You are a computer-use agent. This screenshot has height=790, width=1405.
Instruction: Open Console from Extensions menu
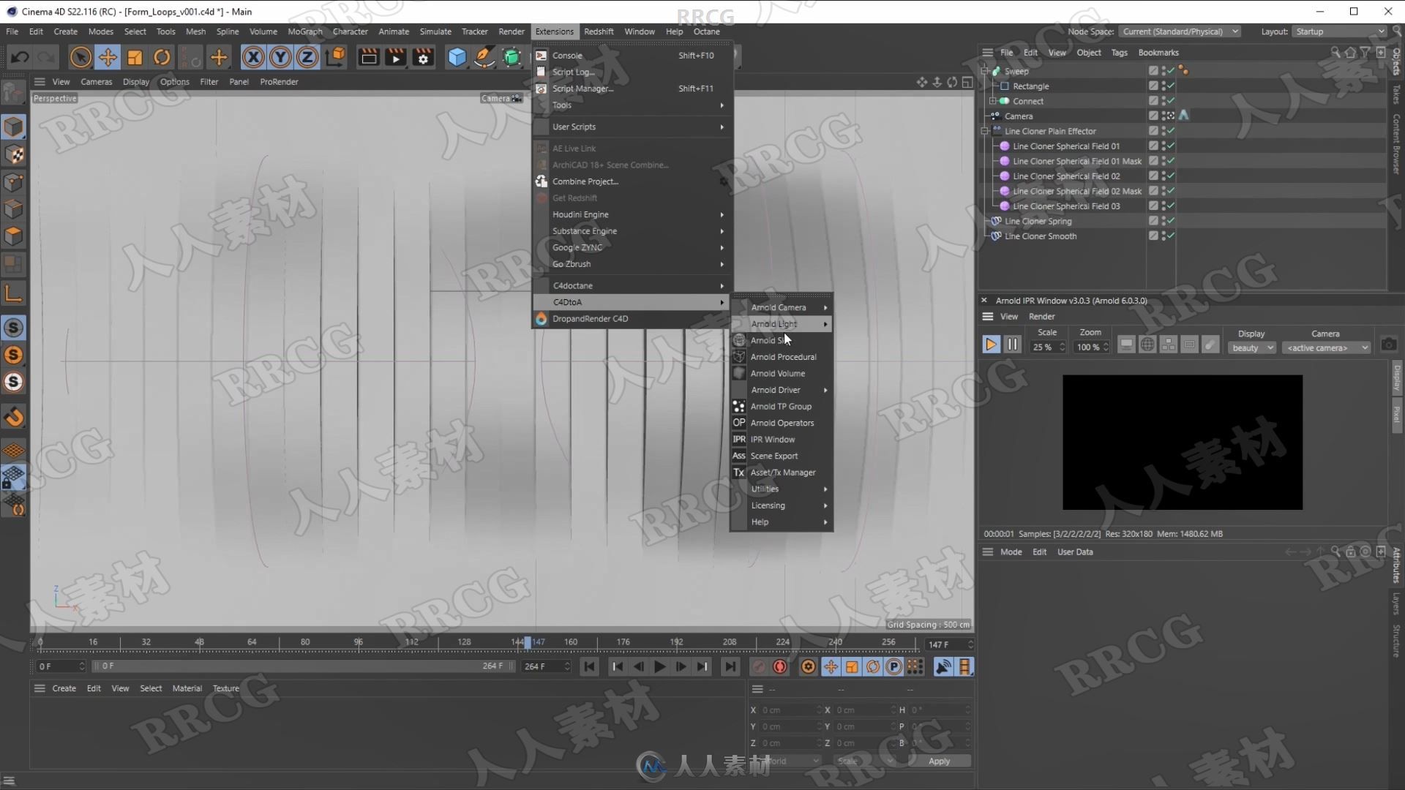(632, 56)
